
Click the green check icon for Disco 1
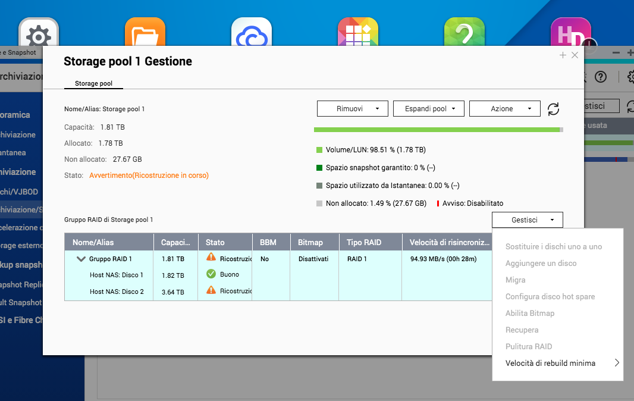click(x=211, y=274)
